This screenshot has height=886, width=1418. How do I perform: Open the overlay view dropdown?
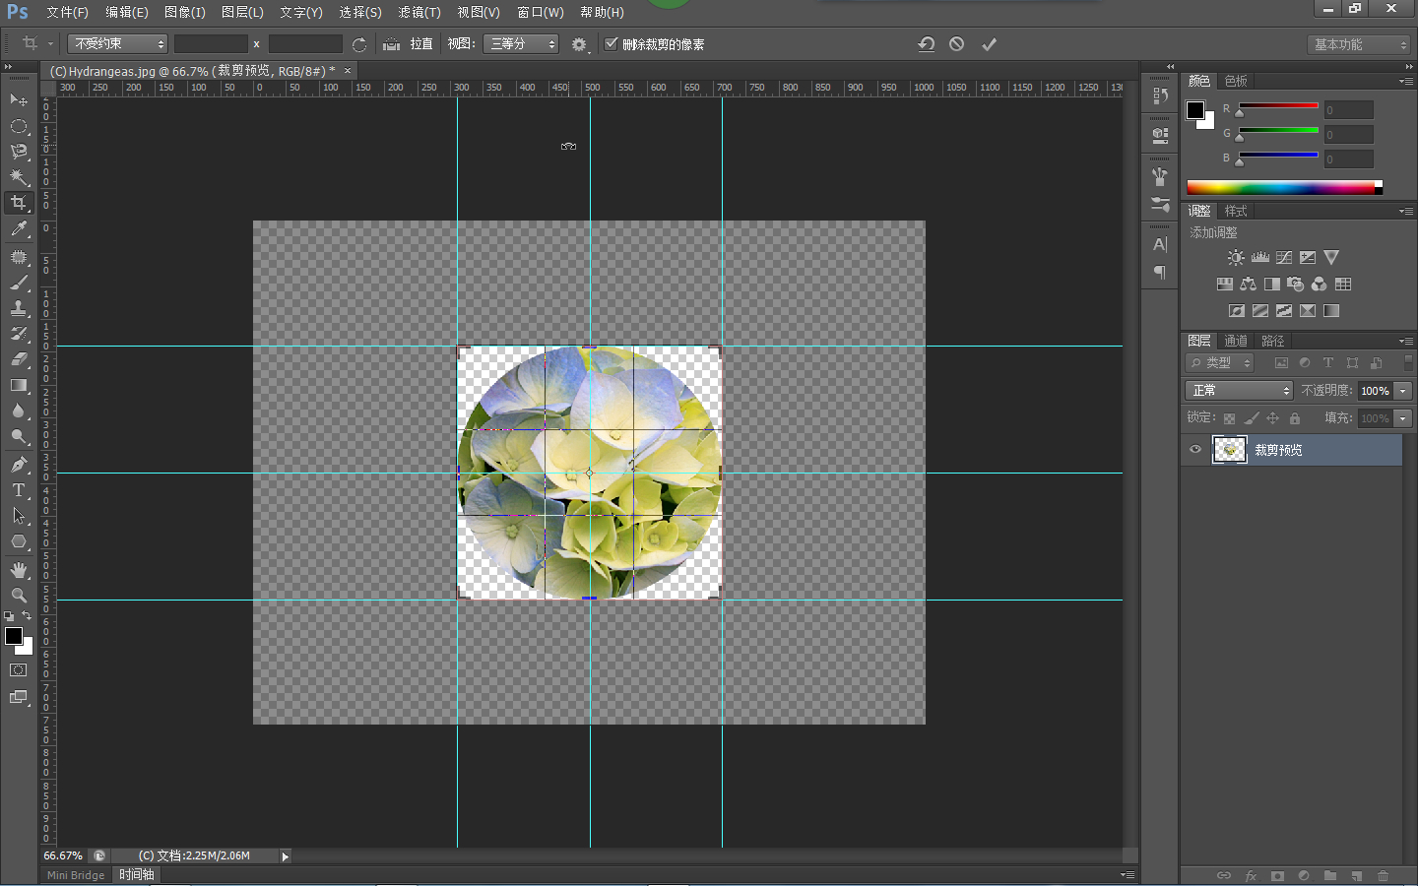click(521, 44)
